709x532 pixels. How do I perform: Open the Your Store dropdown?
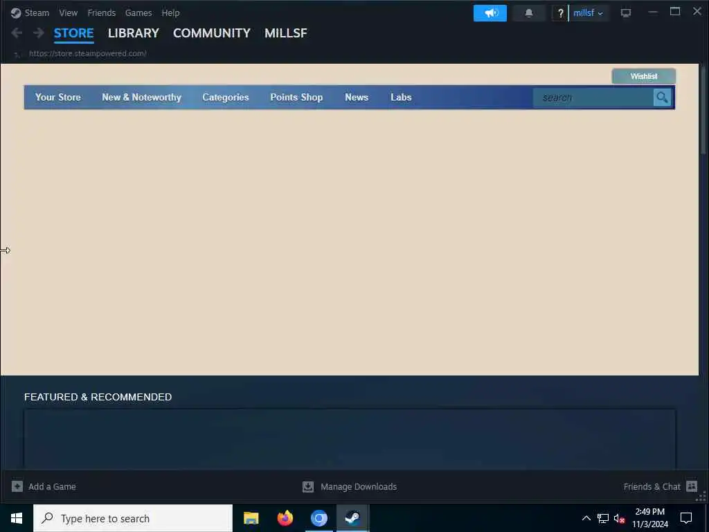coord(58,97)
